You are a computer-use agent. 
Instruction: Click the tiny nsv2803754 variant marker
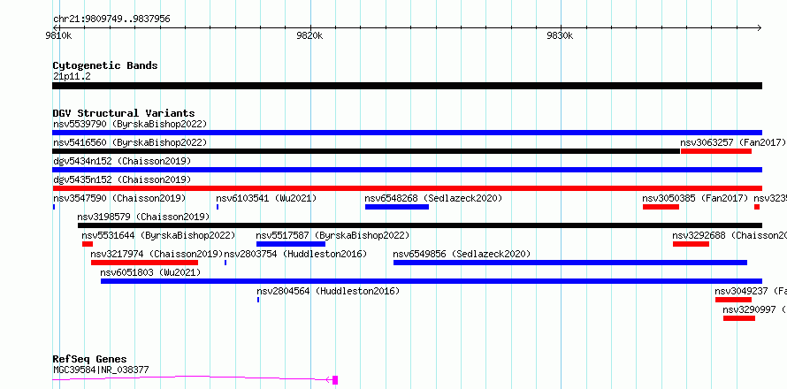225,263
